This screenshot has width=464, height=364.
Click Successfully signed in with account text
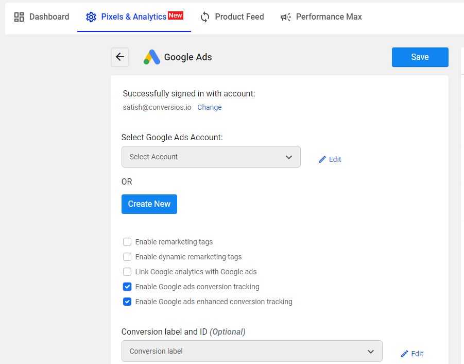189,94
